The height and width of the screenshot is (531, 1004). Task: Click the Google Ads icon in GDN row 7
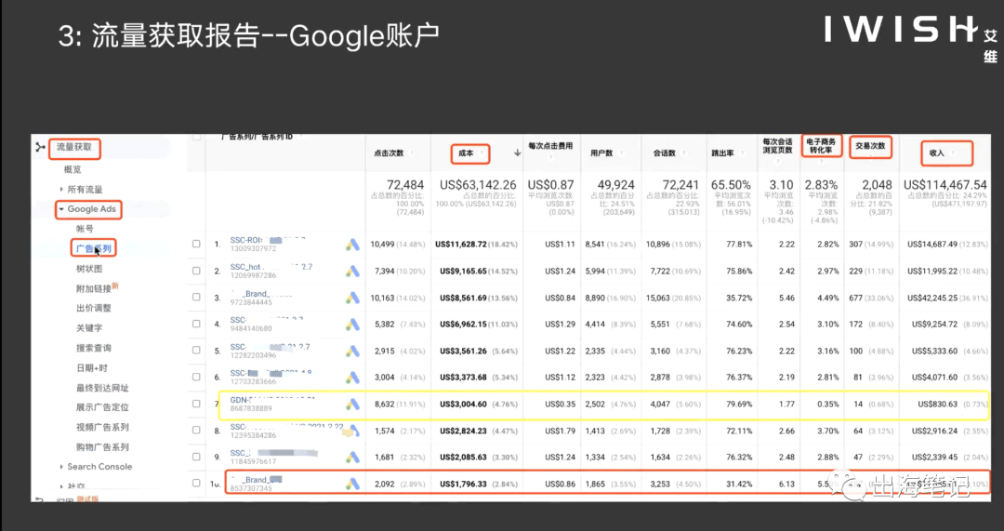(353, 405)
